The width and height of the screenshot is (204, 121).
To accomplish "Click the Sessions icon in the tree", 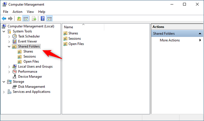I will tap(20, 57).
